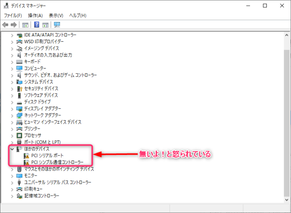
Task: Click the キーボード keyboard category icon
Action: pyautogui.click(x=20, y=62)
